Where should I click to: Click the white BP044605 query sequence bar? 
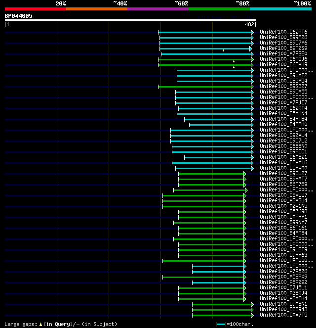coord(130,20)
